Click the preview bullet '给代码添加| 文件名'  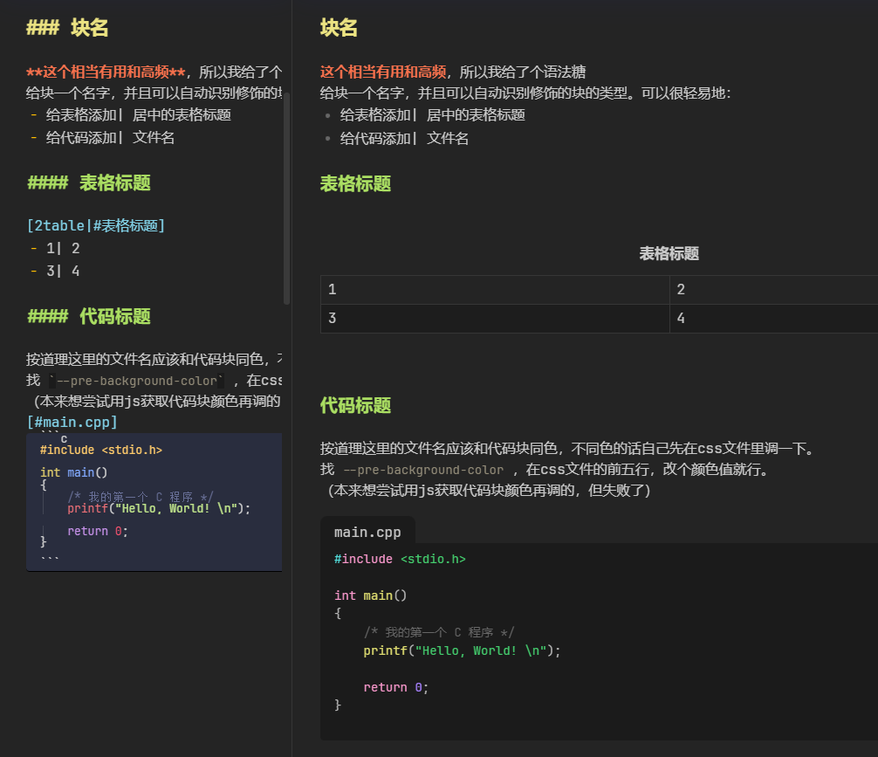[404, 139]
